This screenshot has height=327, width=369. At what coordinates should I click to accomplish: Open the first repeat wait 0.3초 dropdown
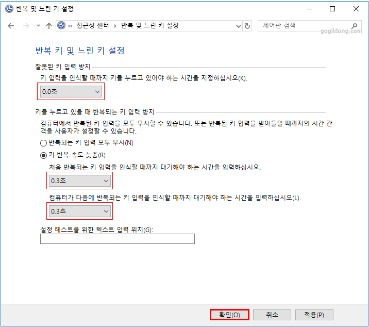coord(80,181)
